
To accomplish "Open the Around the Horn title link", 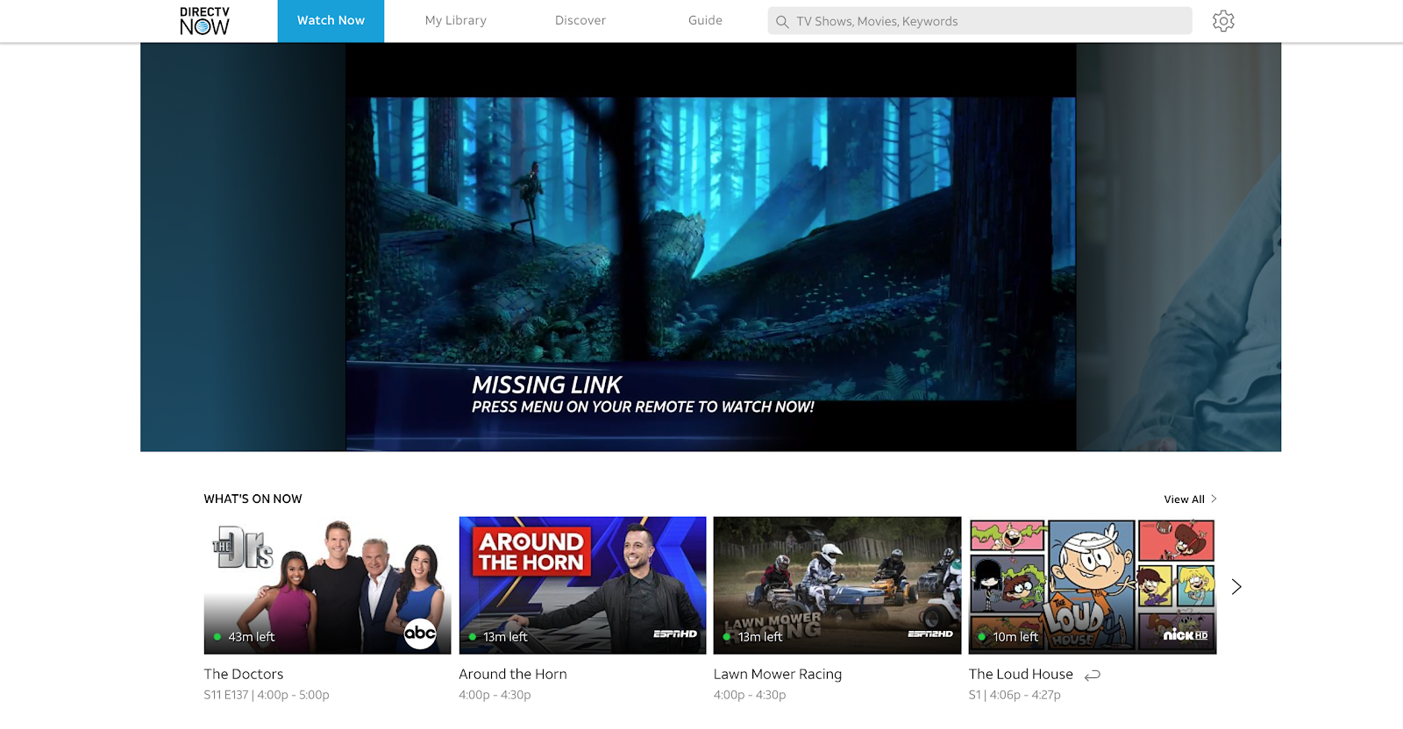I will (513, 674).
